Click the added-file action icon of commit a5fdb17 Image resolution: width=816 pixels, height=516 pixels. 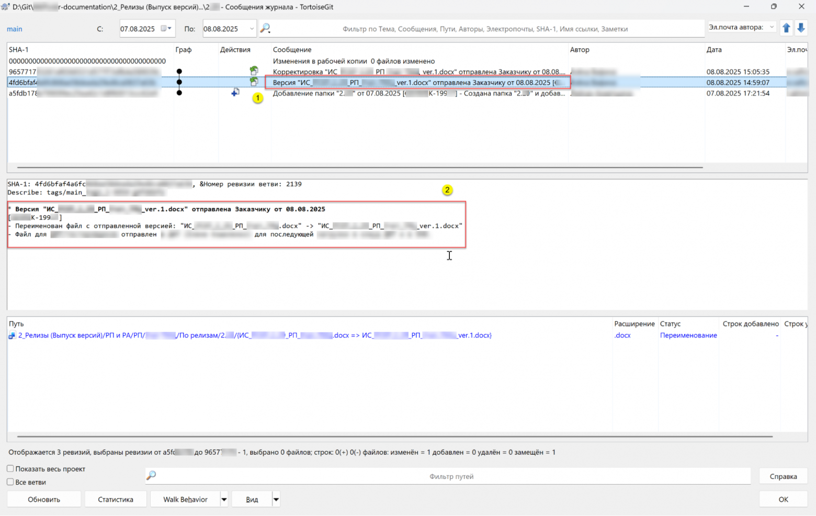click(x=235, y=93)
